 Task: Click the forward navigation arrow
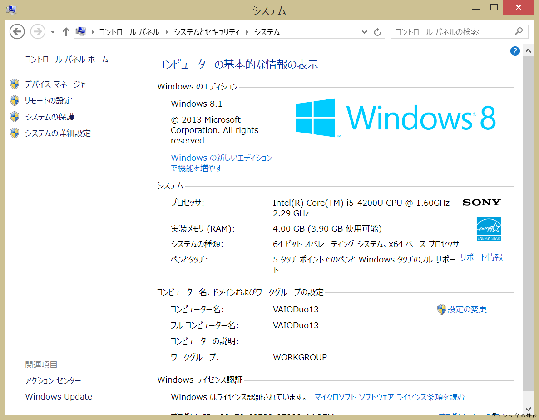click(x=38, y=32)
